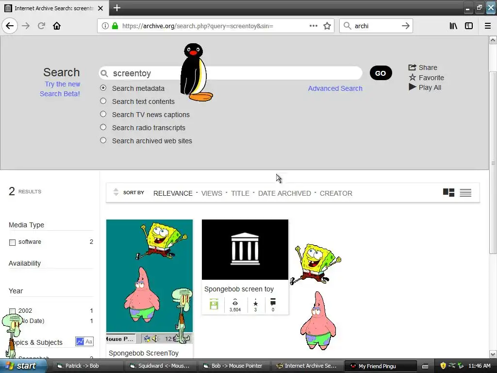
Task: Click the yellow security shield tray icon
Action: pyautogui.click(x=443, y=365)
